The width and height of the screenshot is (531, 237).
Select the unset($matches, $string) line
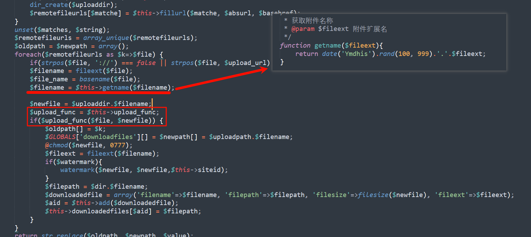(62, 30)
